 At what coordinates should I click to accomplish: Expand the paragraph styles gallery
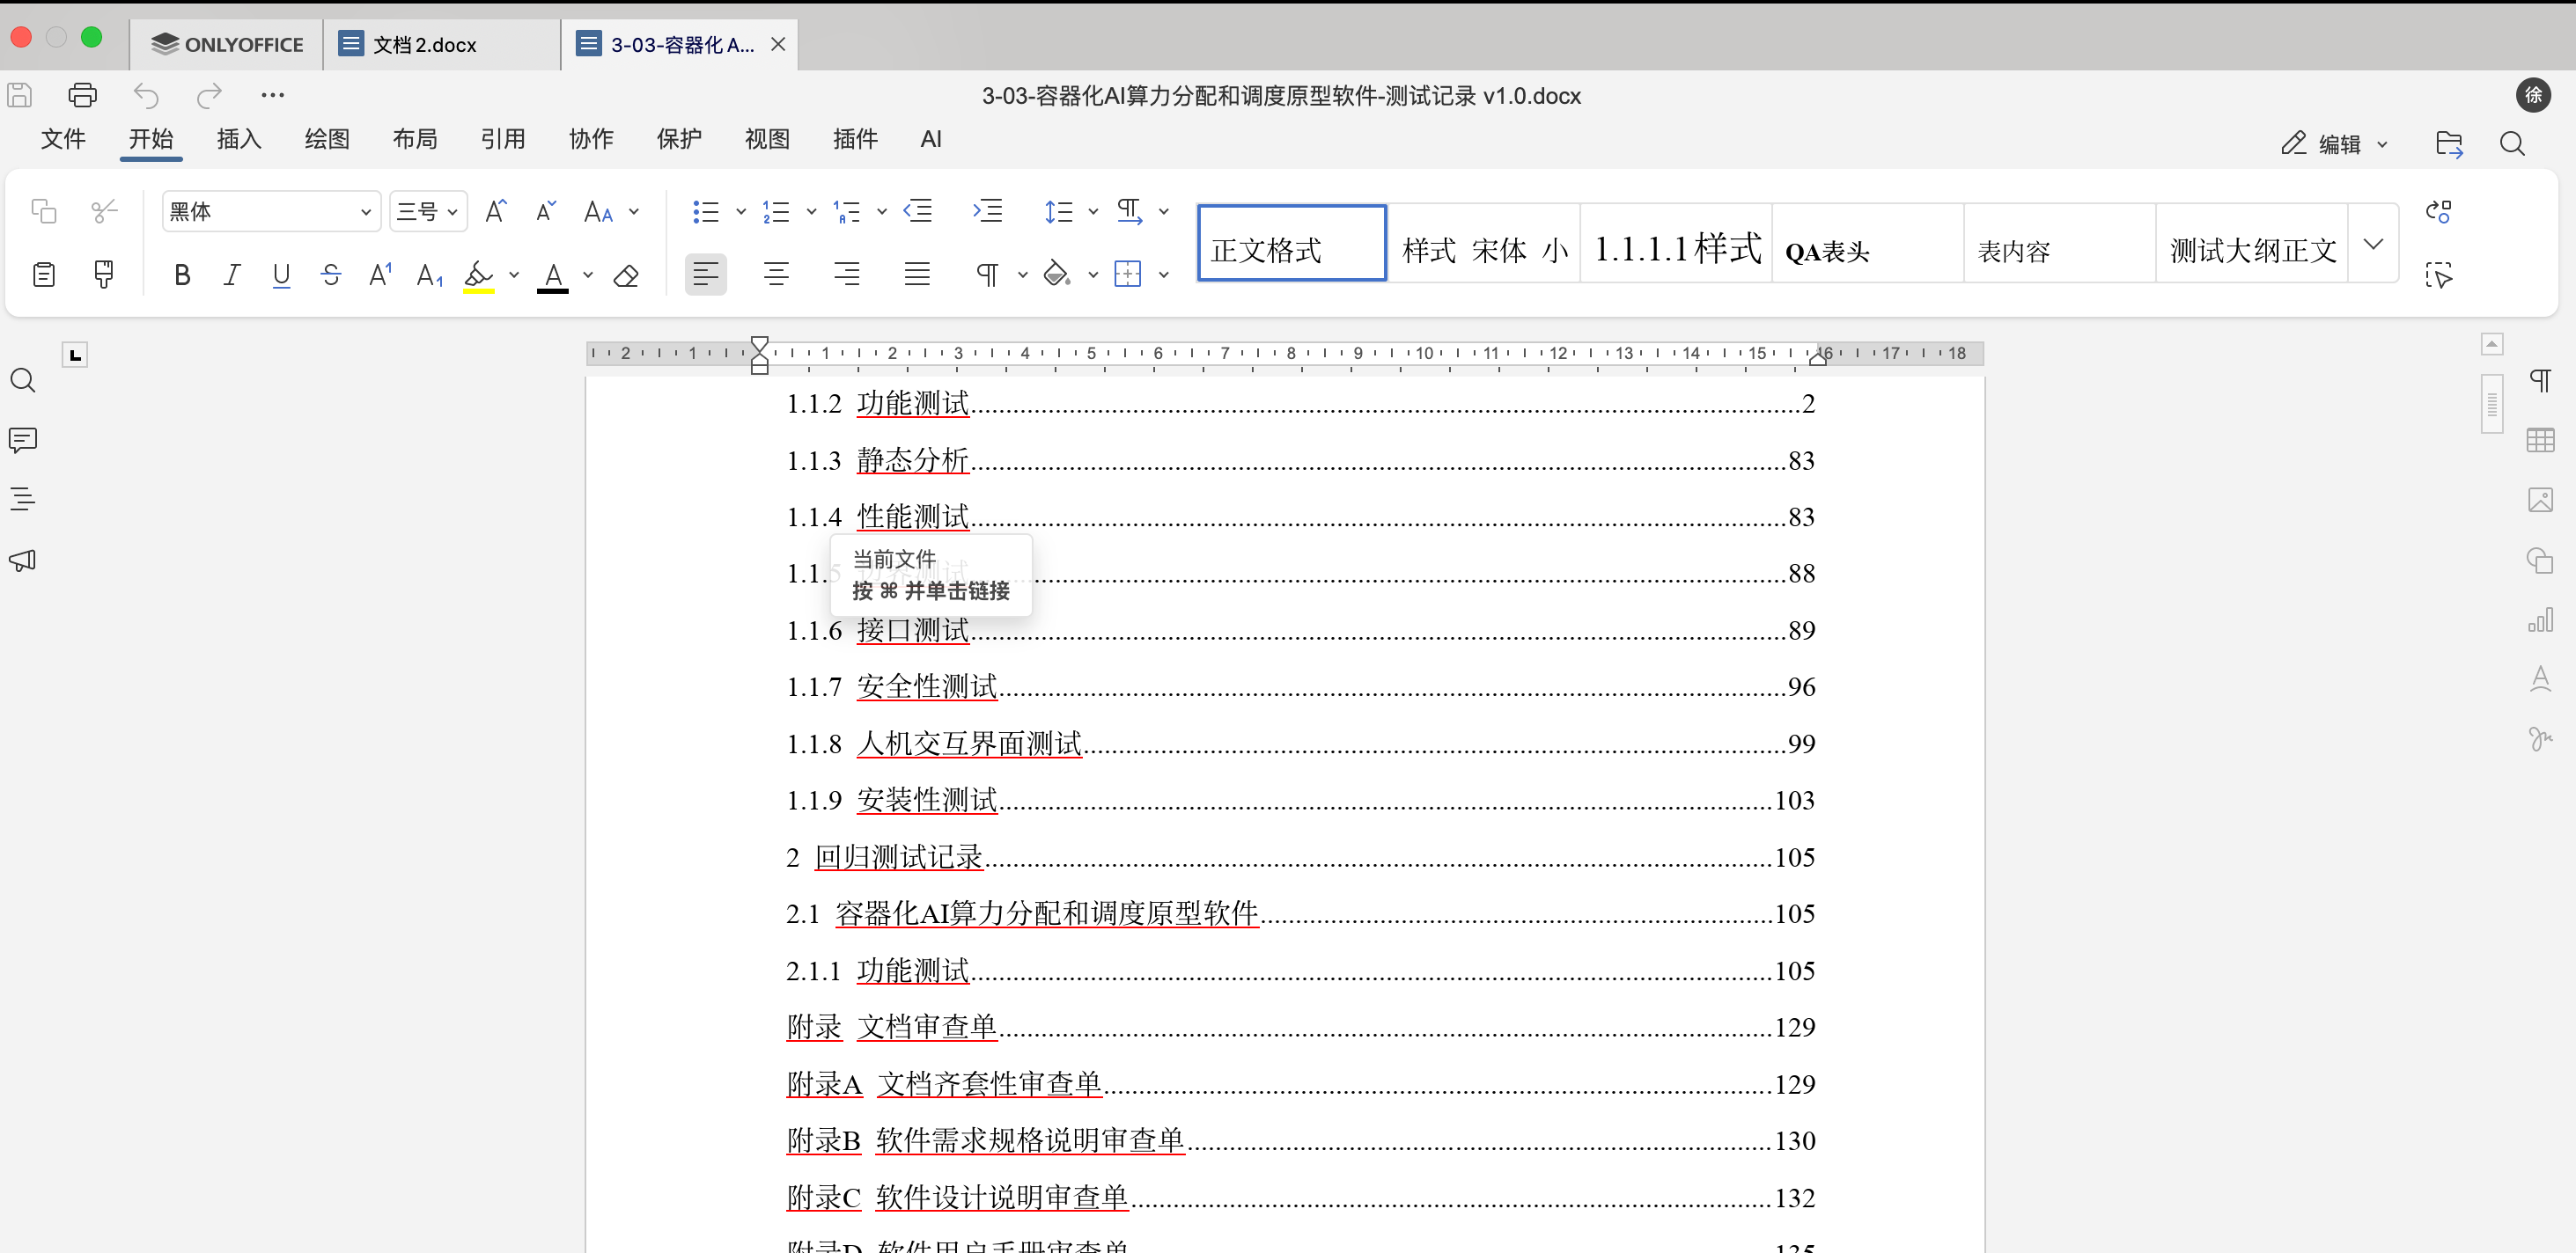(x=2372, y=244)
